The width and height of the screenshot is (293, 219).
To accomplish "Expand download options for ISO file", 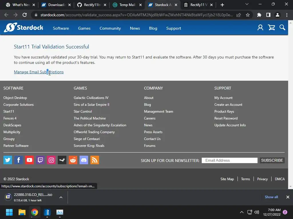I will 61,197.
